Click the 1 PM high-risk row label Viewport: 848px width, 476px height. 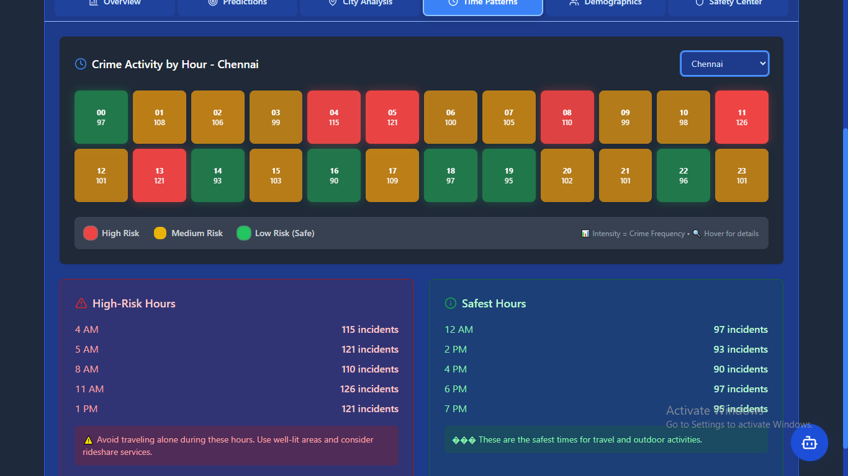pos(86,409)
